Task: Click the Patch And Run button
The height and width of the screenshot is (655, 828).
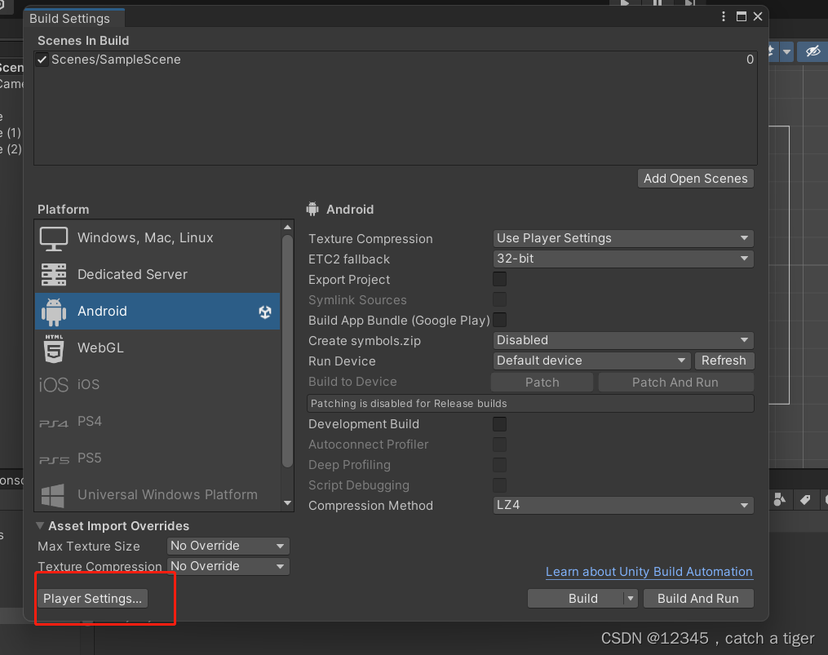Action: click(675, 383)
